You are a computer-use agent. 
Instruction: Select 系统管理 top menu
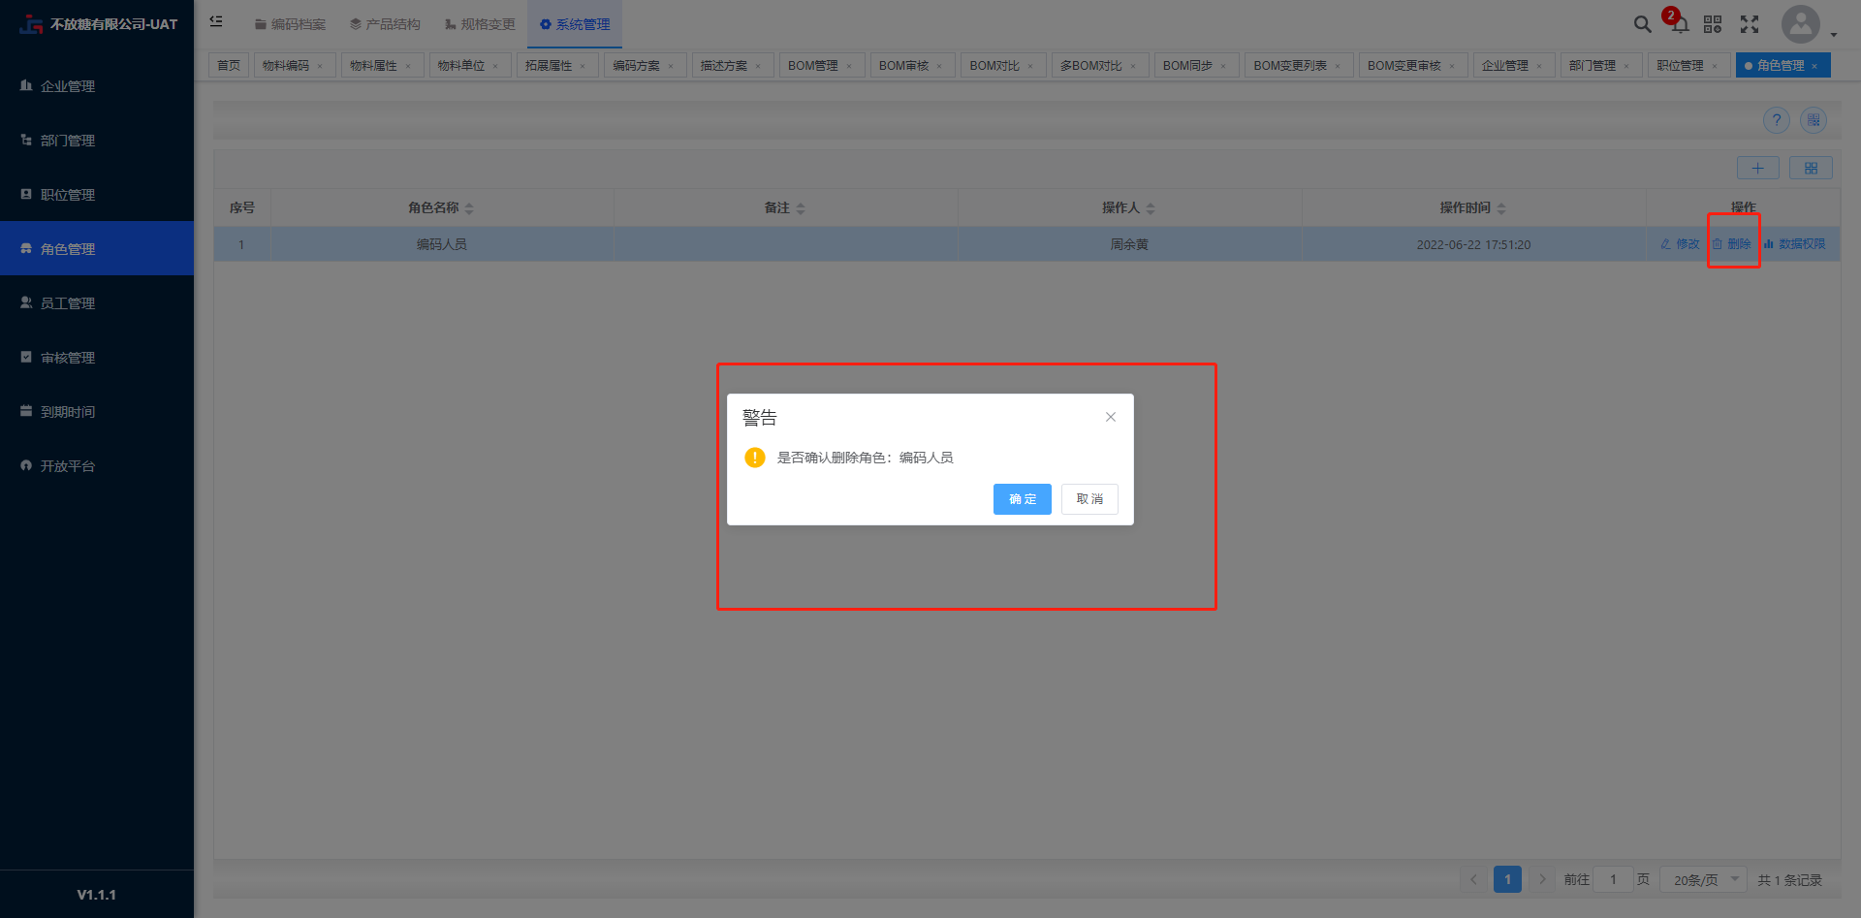575,24
